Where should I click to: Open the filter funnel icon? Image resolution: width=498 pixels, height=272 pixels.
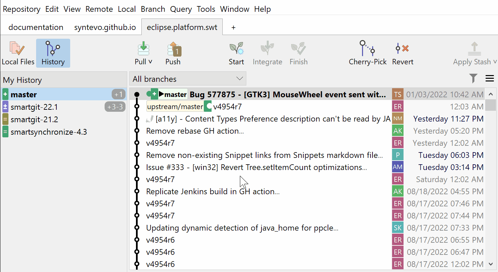click(473, 78)
